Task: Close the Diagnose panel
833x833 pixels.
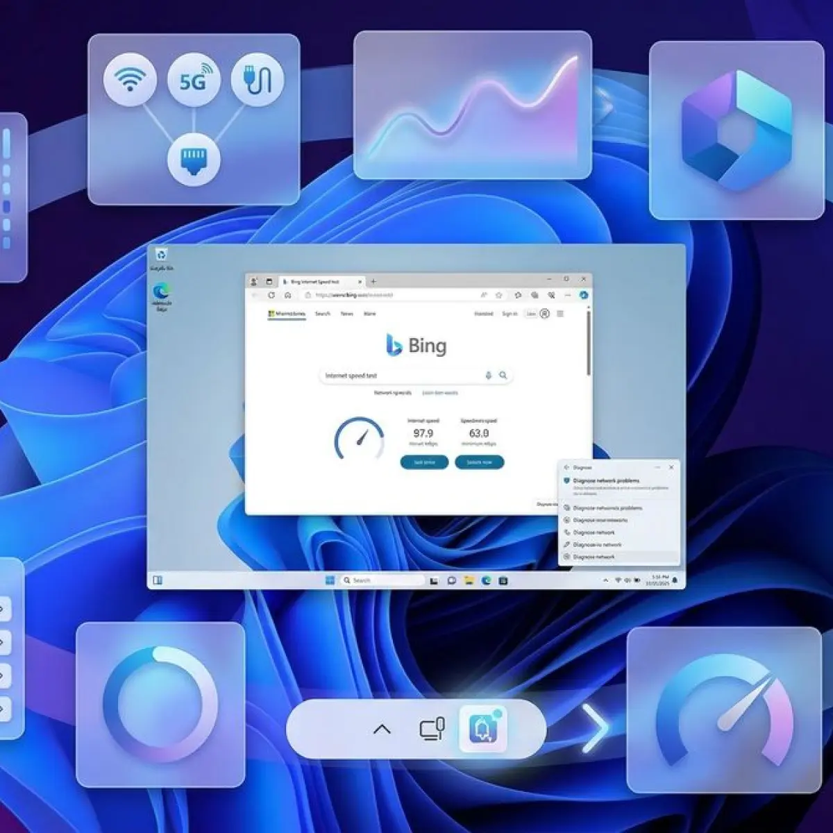Action: click(x=671, y=467)
